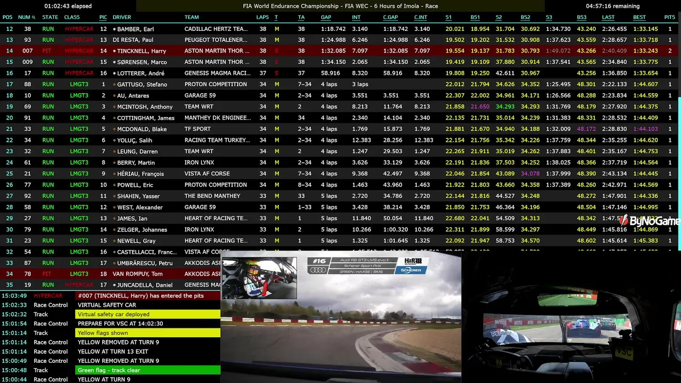
Task: Click the yellow M tyre marker for BAMBER
Action: (x=277, y=29)
